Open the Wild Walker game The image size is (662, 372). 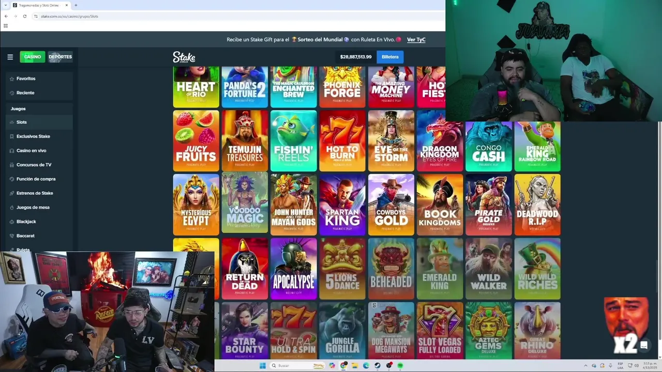point(489,269)
